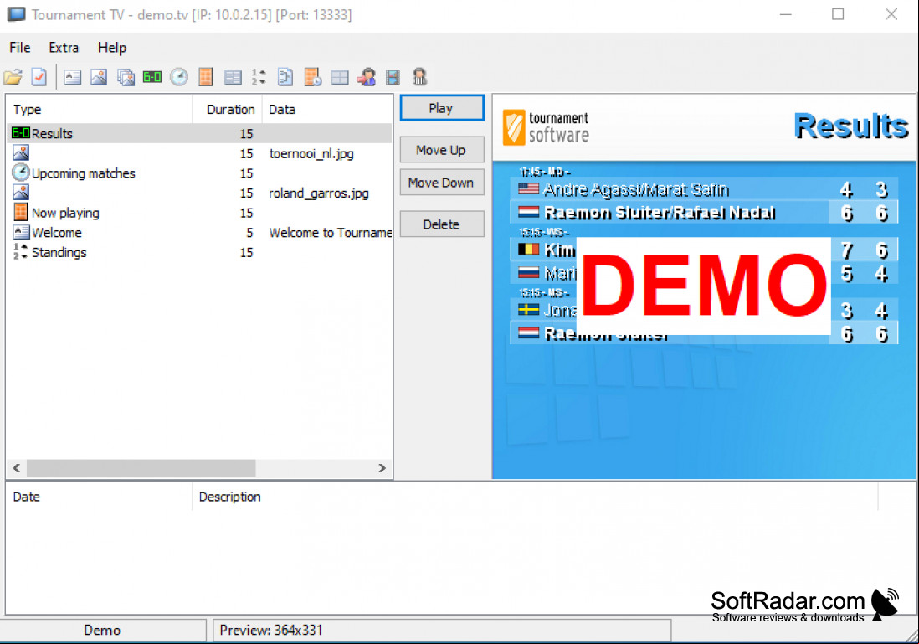Click the Welcome to Tournament data text
The width and height of the screenshot is (919, 644).
click(x=330, y=232)
